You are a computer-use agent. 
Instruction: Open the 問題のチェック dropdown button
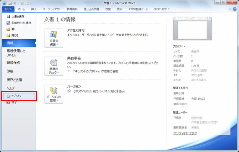point(54,66)
